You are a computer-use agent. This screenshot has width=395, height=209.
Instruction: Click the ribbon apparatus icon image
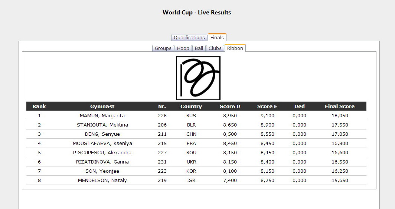tap(198, 78)
